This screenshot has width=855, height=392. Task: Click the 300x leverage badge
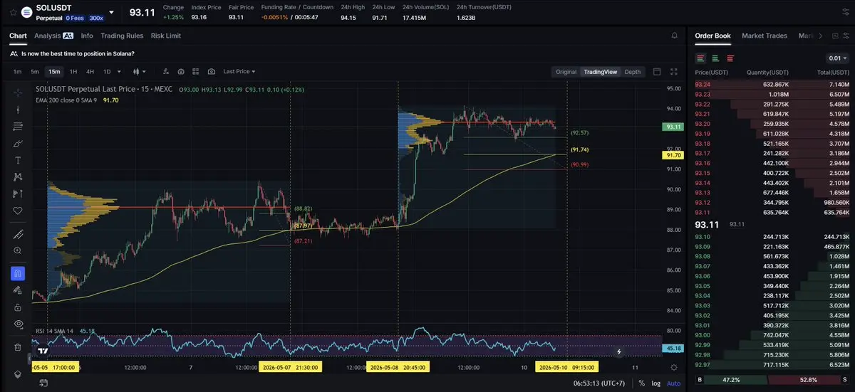[95, 18]
